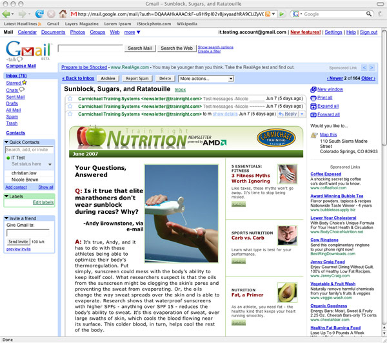The height and width of the screenshot is (343, 387).
Task: Click the New window icon
Action: coord(313,89)
